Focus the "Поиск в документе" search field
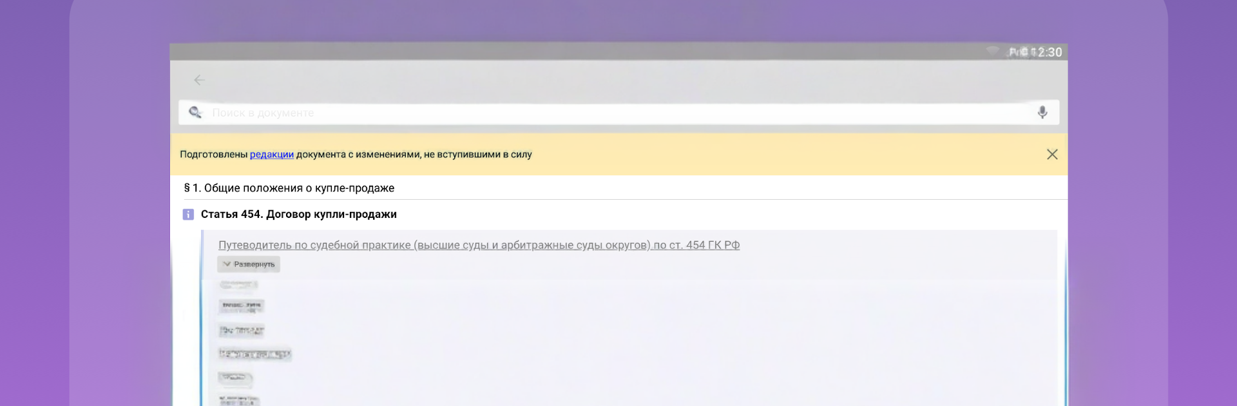This screenshot has width=1237, height=406. [618, 113]
